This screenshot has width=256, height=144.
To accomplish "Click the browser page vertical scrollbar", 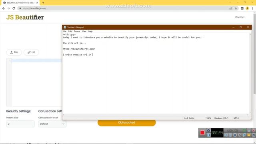I will click(x=254, y=54).
